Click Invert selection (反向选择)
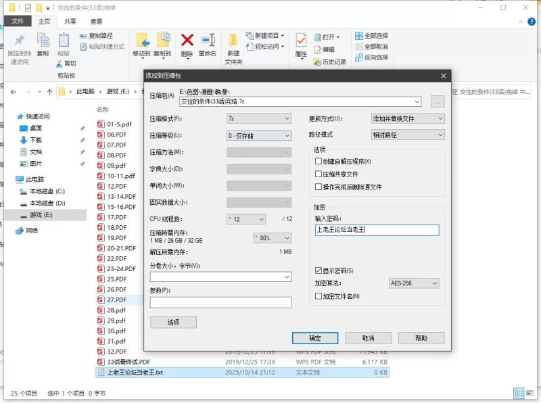 (x=371, y=57)
